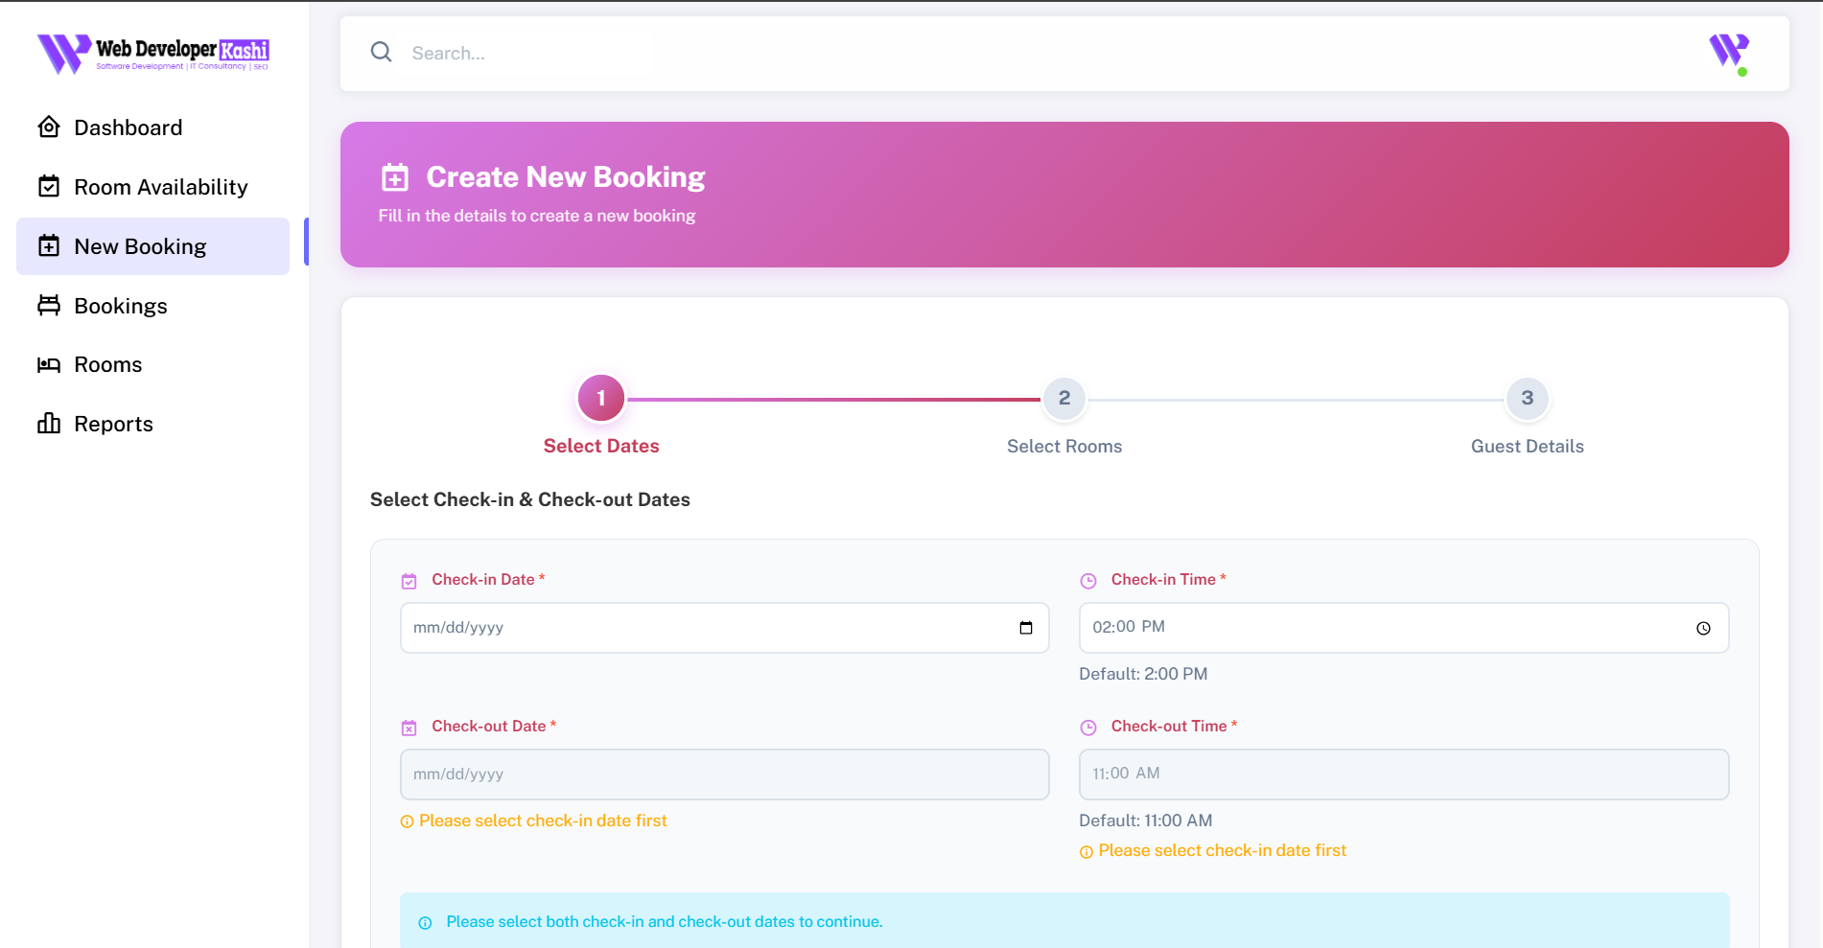The height and width of the screenshot is (948, 1823).
Task: Go to step 2 Select Rooms
Action: click(1063, 399)
